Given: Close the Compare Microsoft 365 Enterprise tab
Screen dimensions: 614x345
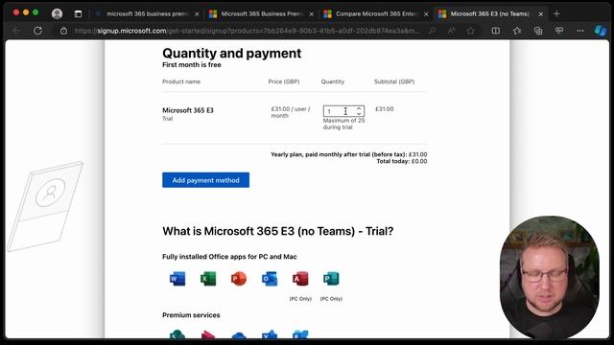Looking at the screenshot, I should [x=426, y=14].
